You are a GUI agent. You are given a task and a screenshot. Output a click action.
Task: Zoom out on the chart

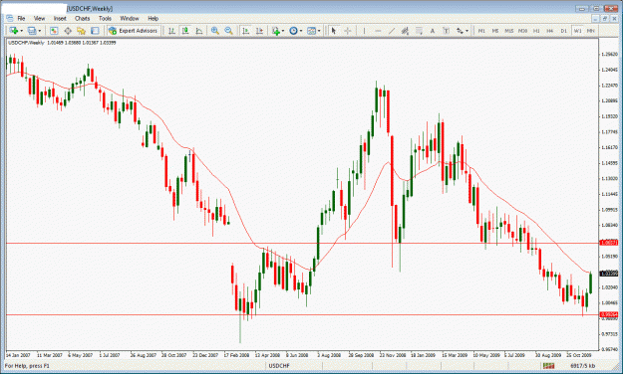pos(228,31)
